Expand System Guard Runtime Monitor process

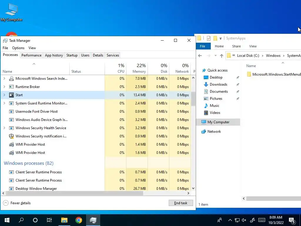click(4, 103)
